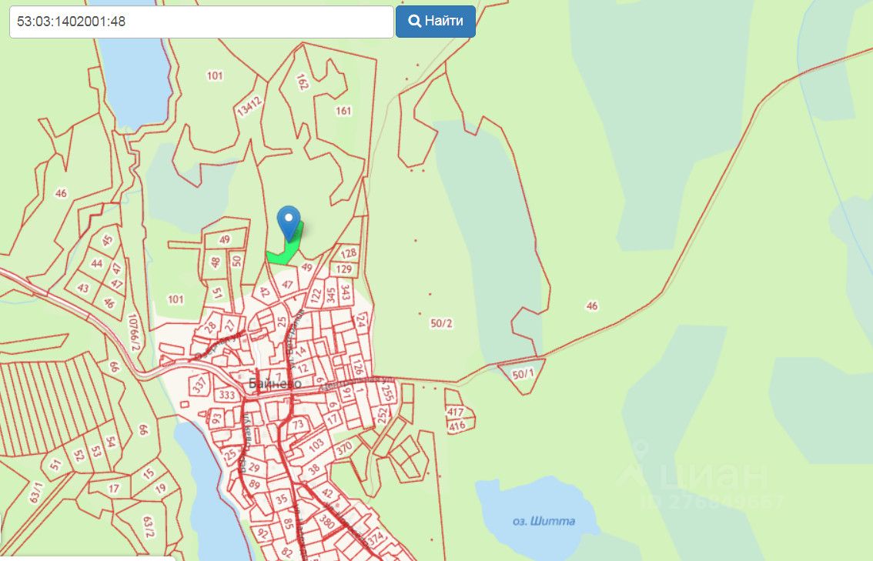The image size is (873, 561).
Task: Select parcel labeled 161
Action: tap(343, 111)
